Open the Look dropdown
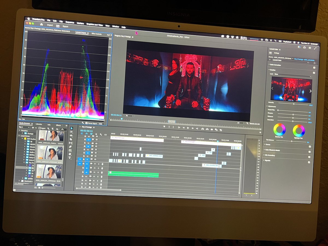Image resolution: width=328 pixels, height=246 pixels. (x=293, y=75)
